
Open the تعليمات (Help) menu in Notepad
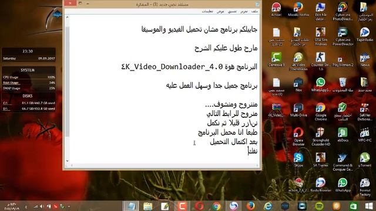click(207, 11)
